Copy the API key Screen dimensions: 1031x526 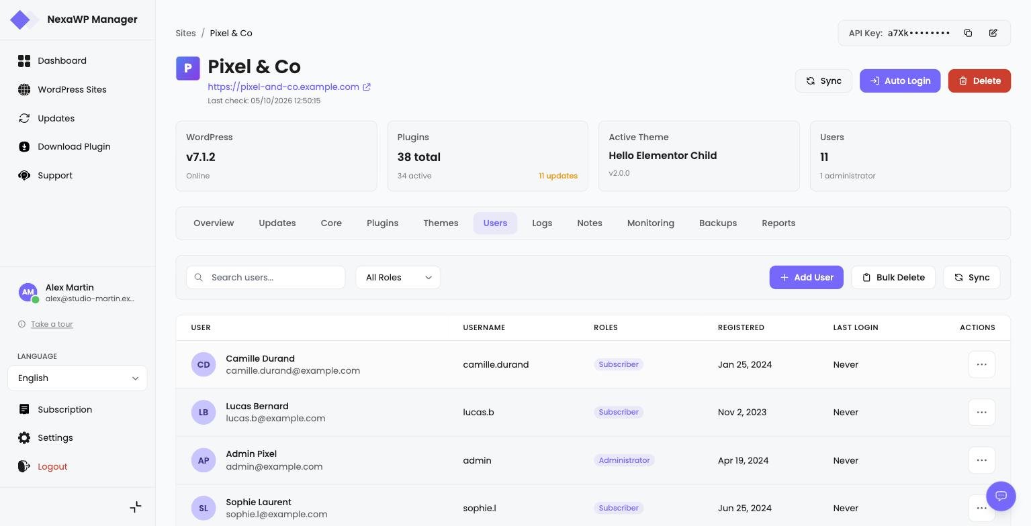[968, 33]
